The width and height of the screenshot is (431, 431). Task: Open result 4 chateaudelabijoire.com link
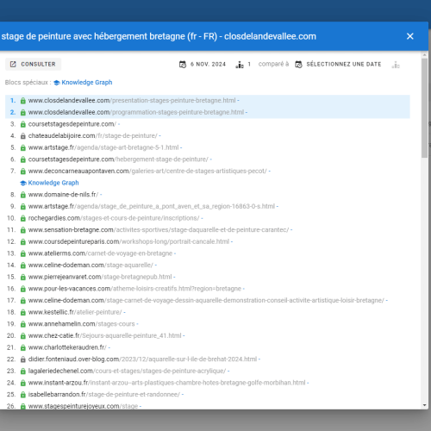pos(93,135)
